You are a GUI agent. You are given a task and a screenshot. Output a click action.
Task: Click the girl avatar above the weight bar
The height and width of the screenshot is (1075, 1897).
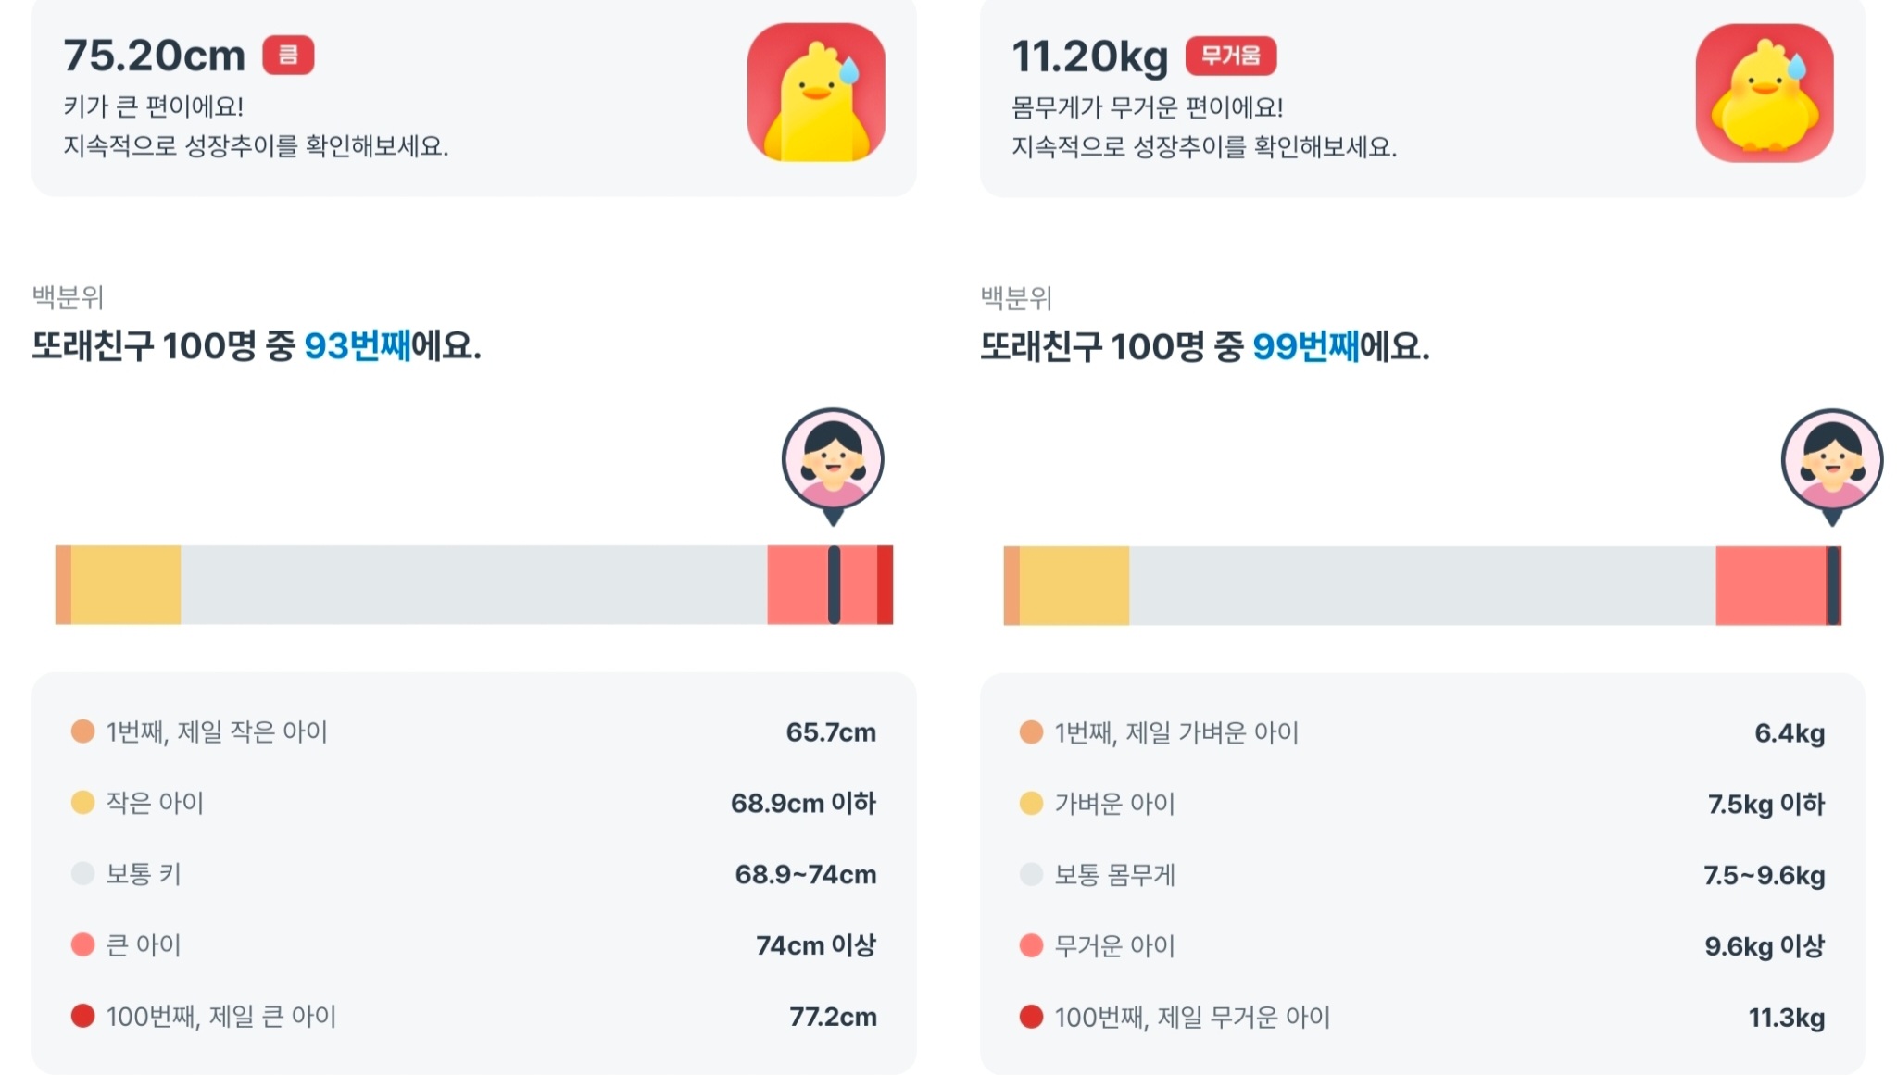pos(1831,461)
